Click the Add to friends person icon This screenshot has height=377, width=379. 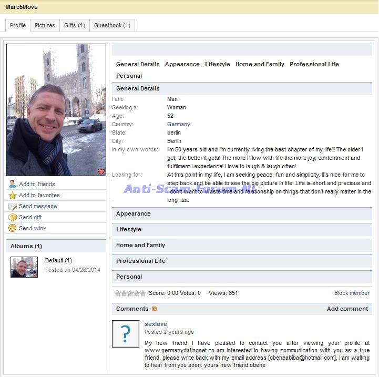(x=13, y=184)
